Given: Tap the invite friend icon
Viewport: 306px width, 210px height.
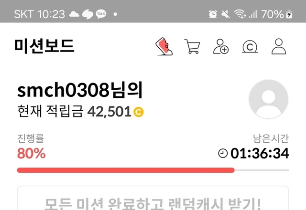Looking at the screenshot, I should (221, 46).
